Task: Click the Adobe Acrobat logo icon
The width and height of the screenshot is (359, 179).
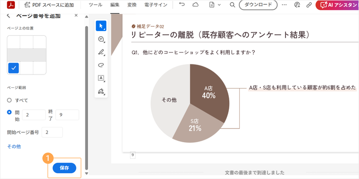Action: pyautogui.click(x=11, y=5)
